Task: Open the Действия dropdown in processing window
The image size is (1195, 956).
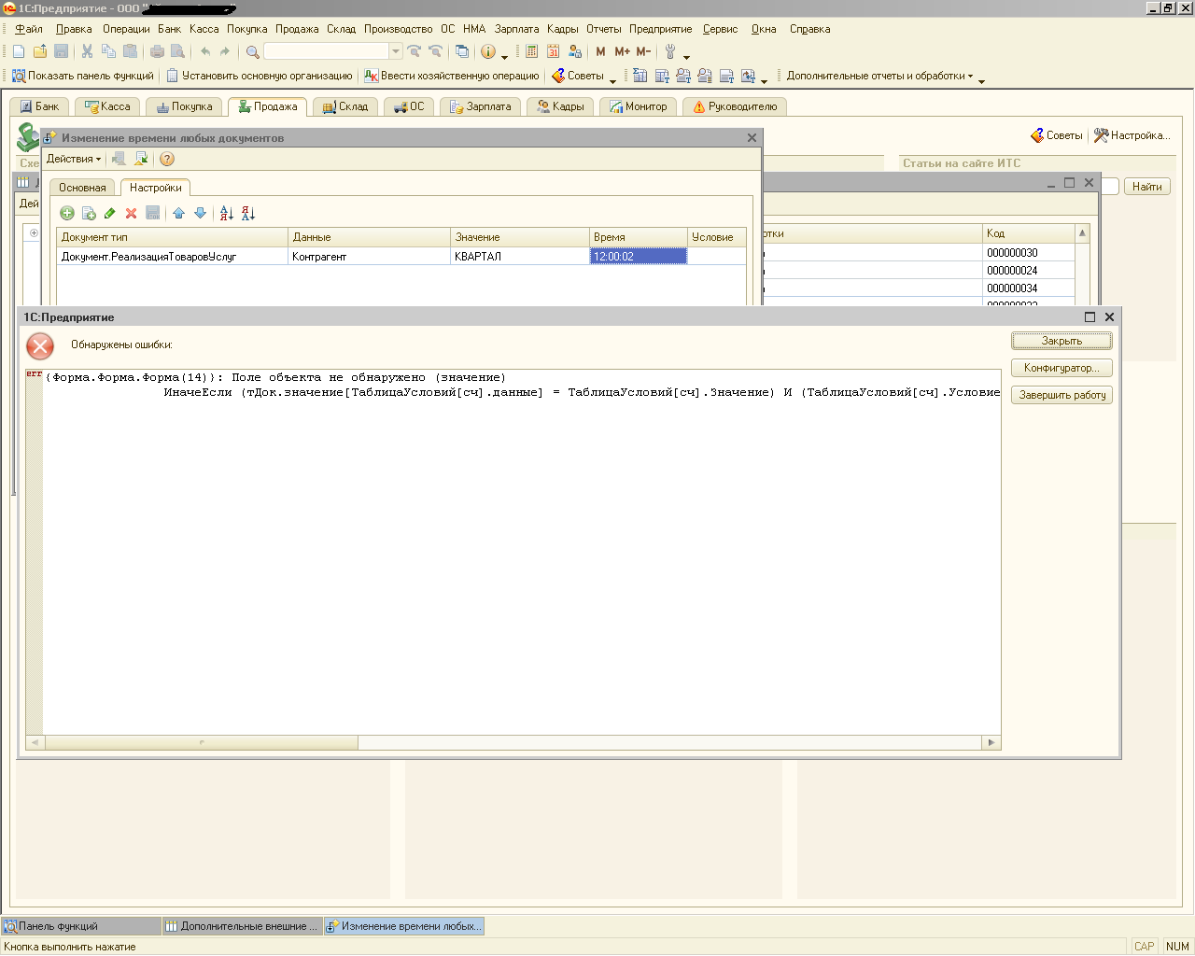Action: tap(74, 159)
